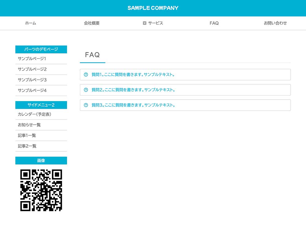This screenshot has width=306, height=227.
Task: Click question mark icon for 質問2
Action: point(86,90)
